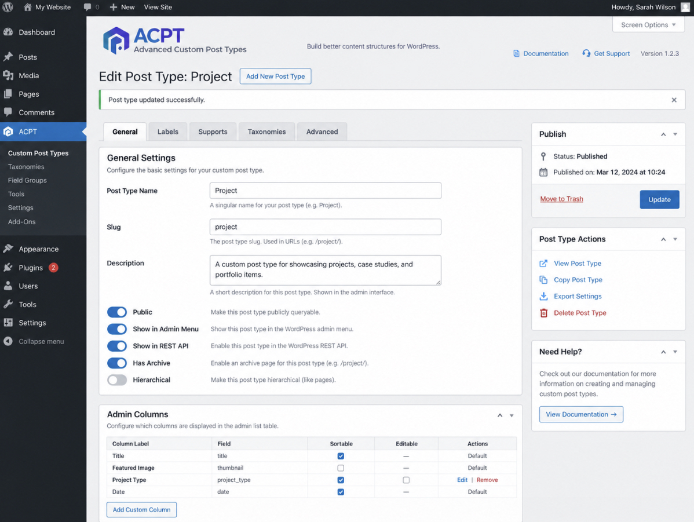Toggle the Public switch off
694x522 pixels.
click(x=117, y=312)
